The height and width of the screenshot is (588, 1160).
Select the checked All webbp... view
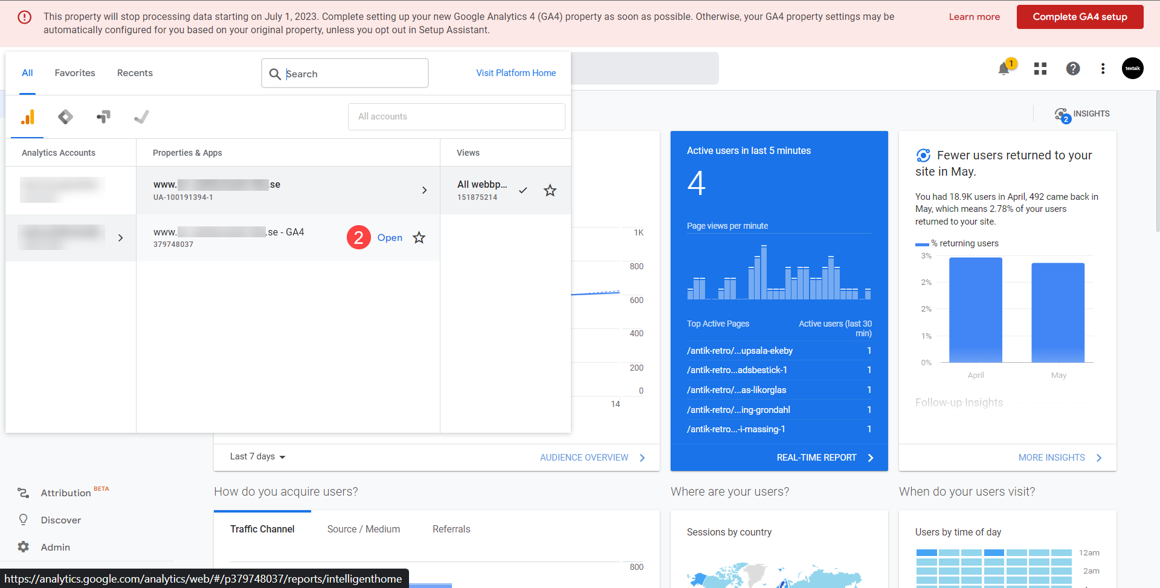[x=482, y=190]
